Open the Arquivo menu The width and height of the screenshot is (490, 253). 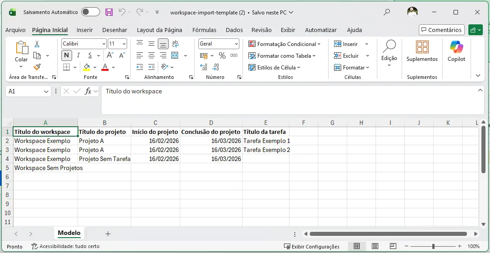coord(15,30)
